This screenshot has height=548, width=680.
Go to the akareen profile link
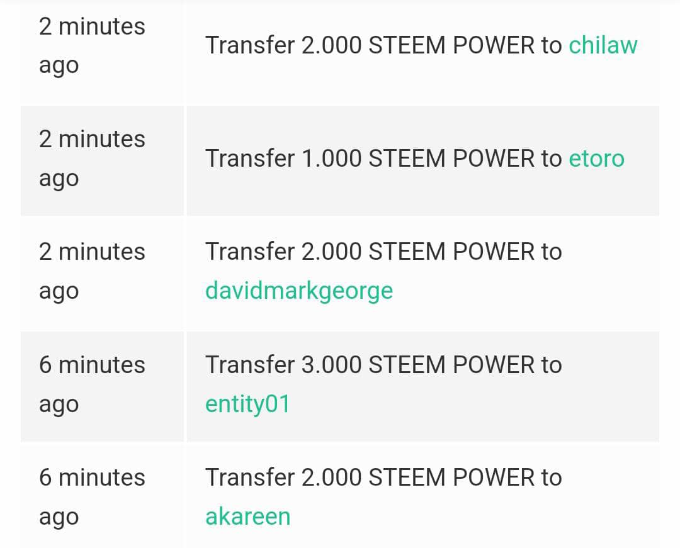pyautogui.click(x=247, y=517)
